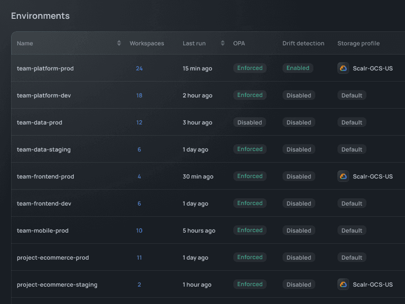Click Disabled OPA badge for team-data-prod
Image resolution: width=405 pixels, height=304 pixels.
pyautogui.click(x=250, y=122)
